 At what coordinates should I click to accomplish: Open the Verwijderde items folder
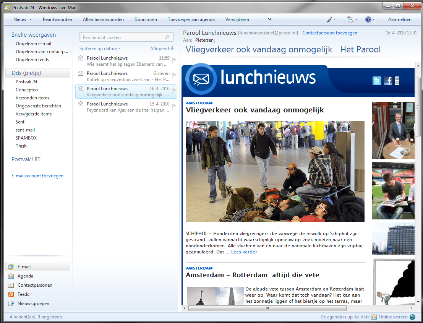click(34, 114)
